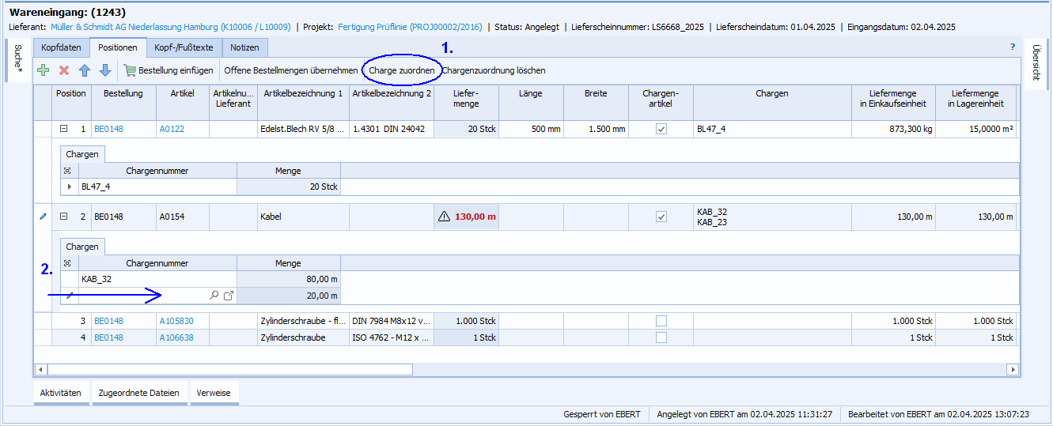The width and height of the screenshot is (1053, 426).
Task: Click the Charge zuordnen button
Action: coord(402,70)
